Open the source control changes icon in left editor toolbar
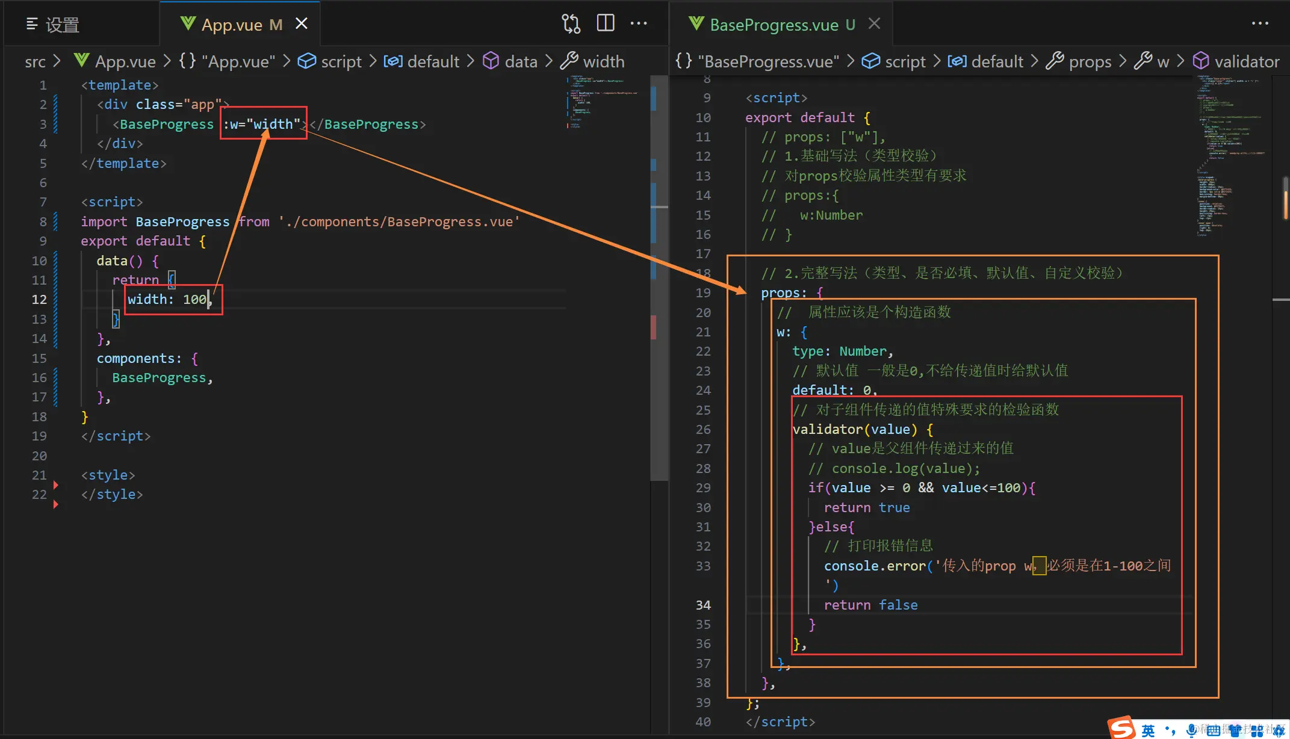Viewport: 1290px width, 739px height. (x=571, y=23)
